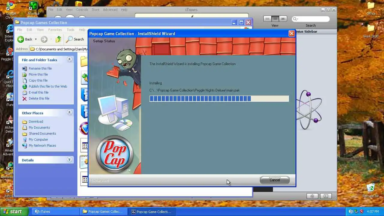Click the system tray clock
This screenshot has width=384, height=216.
373,211
